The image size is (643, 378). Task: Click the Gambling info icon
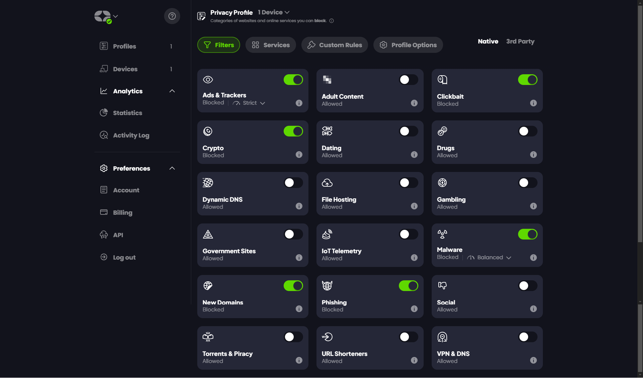point(533,206)
